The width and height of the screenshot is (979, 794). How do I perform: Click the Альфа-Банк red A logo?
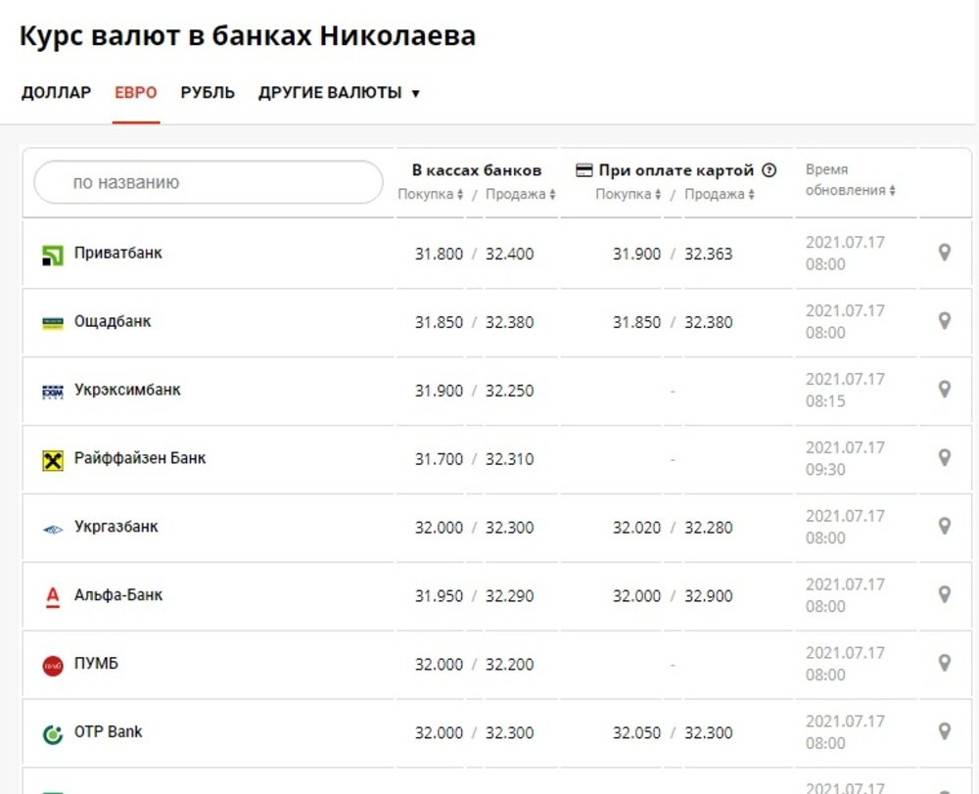pos(53,597)
